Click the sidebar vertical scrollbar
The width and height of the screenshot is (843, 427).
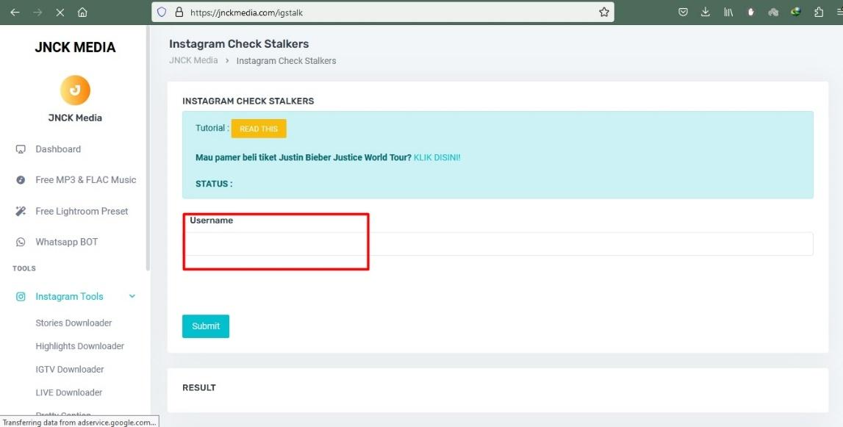(x=148, y=148)
